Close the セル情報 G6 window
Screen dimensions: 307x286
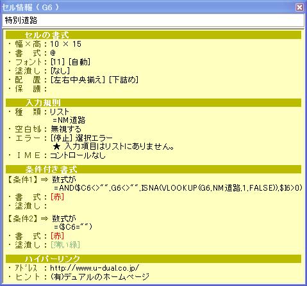click(299, 7)
